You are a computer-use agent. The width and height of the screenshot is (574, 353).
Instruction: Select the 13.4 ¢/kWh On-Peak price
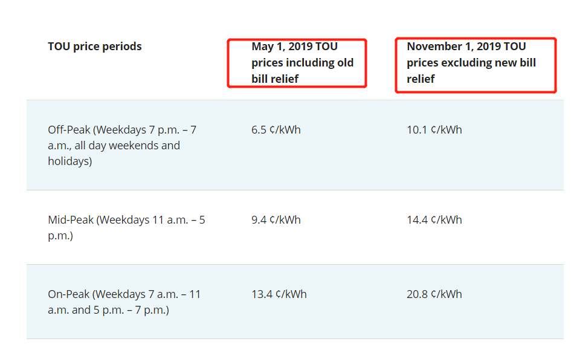point(279,294)
